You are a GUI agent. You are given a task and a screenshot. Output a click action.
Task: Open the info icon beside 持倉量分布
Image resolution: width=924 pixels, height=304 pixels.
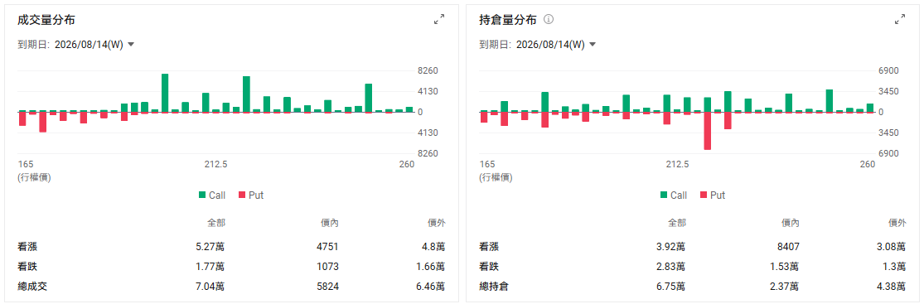(549, 19)
